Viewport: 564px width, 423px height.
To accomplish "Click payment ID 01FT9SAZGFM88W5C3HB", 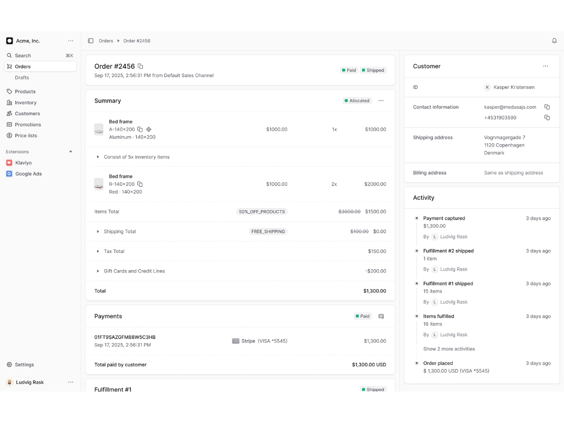I will [x=125, y=337].
